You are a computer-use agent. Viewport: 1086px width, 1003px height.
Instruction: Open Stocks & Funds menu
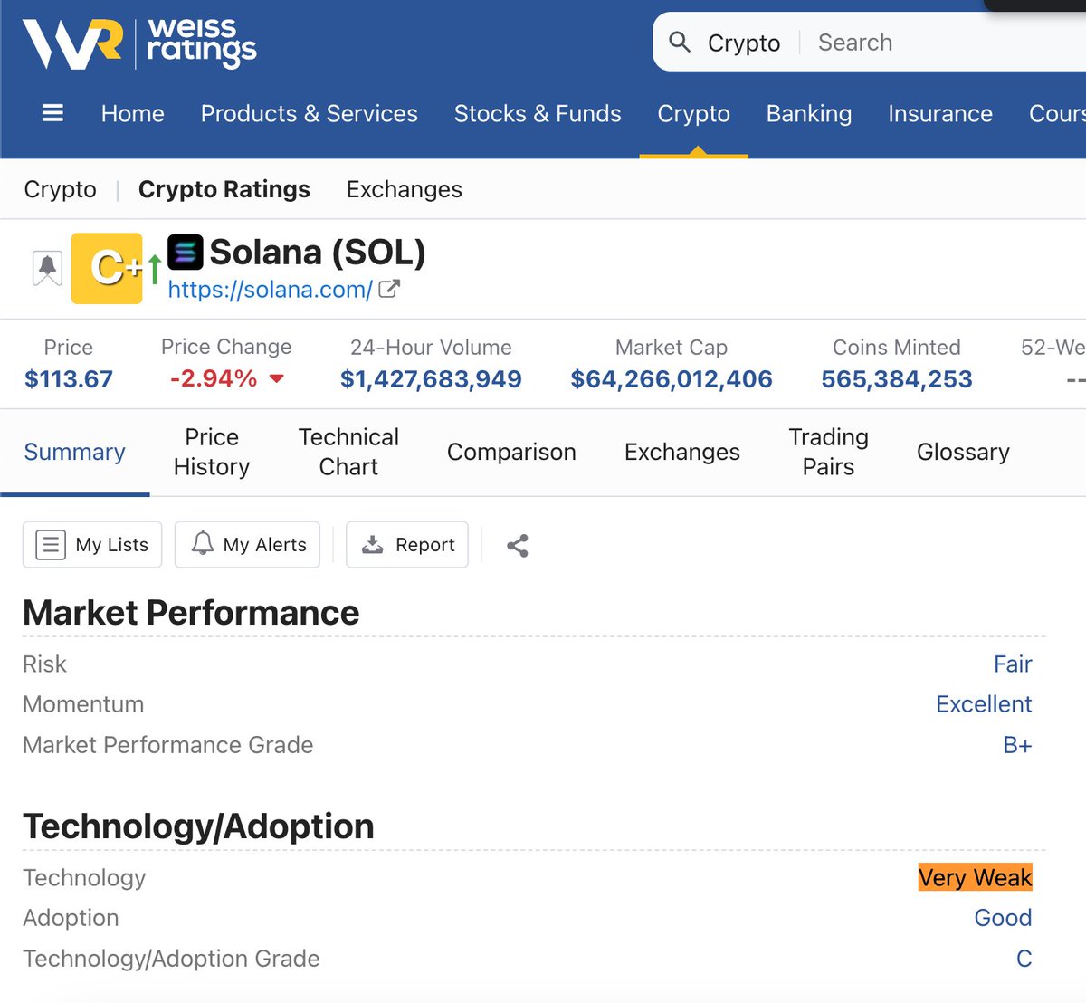pos(538,113)
